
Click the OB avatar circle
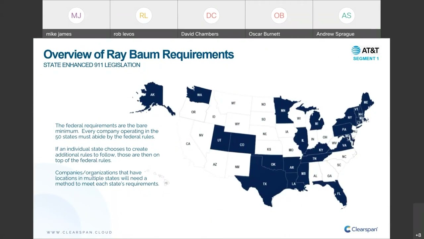click(x=279, y=15)
